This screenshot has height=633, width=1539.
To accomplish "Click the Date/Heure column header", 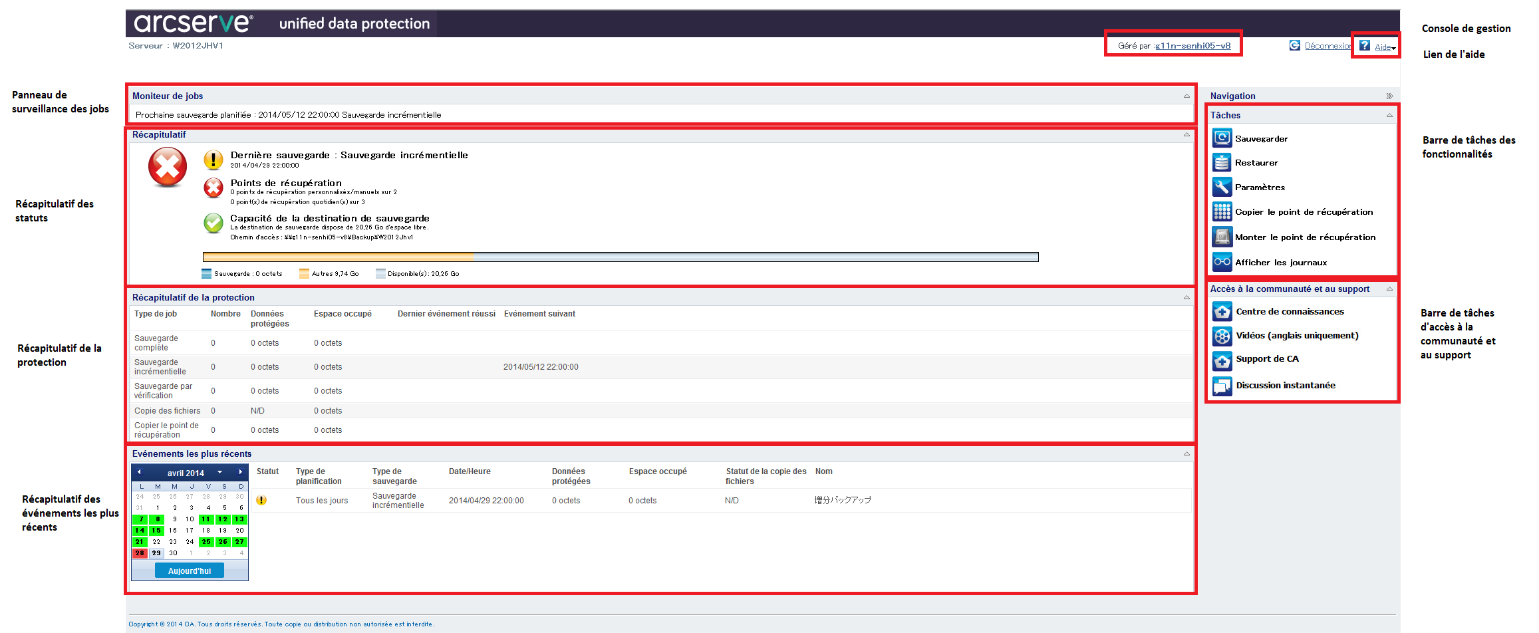I will [x=470, y=471].
